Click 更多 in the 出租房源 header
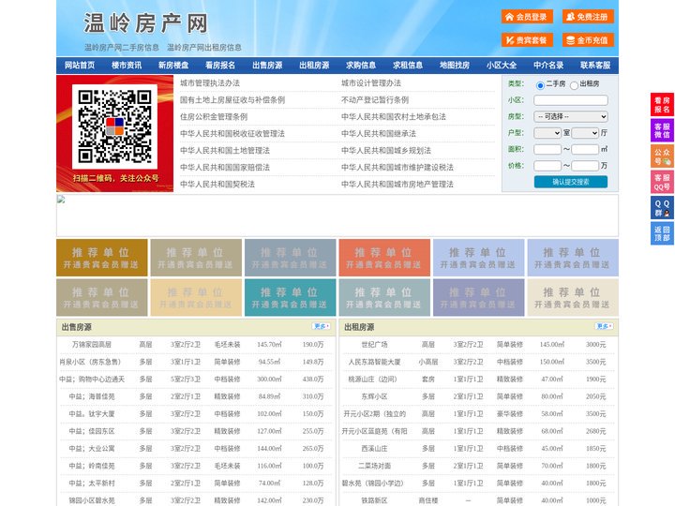Viewport: 675px width, 506px height. click(604, 327)
